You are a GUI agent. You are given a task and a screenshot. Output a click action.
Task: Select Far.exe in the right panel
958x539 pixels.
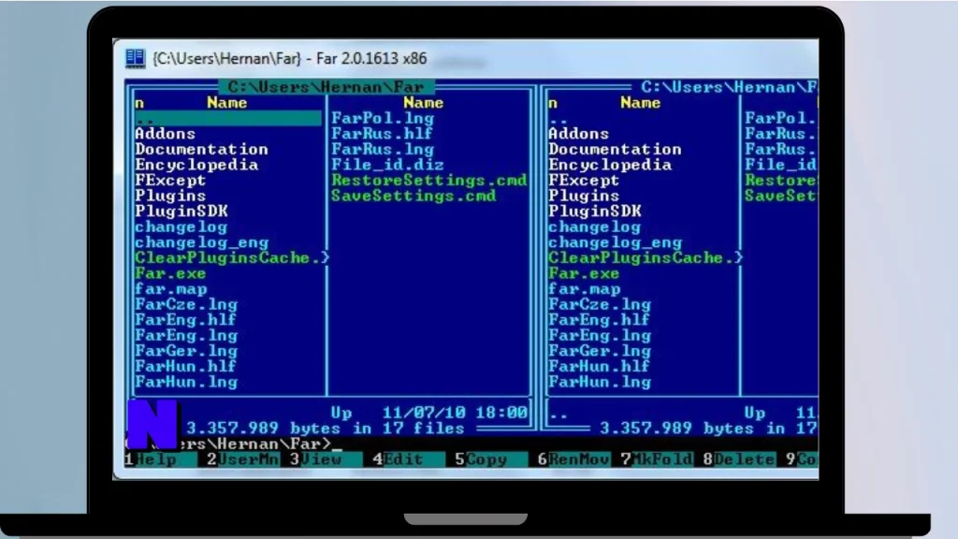pyautogui.click(x=584, y=273)
